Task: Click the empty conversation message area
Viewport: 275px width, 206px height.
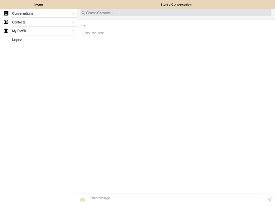Action: click(x=176, y=114)
